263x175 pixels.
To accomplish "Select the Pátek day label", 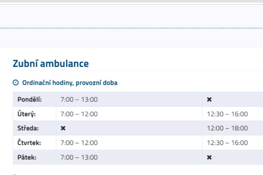I will click(x=27, y=158).
